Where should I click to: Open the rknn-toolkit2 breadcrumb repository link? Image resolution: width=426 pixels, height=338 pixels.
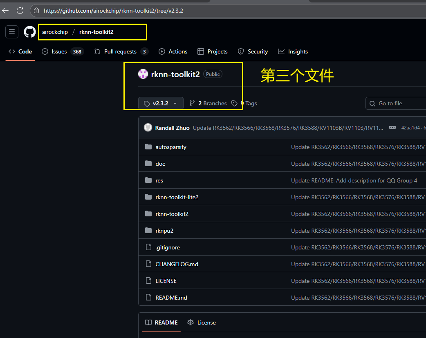tap(96, 32)
